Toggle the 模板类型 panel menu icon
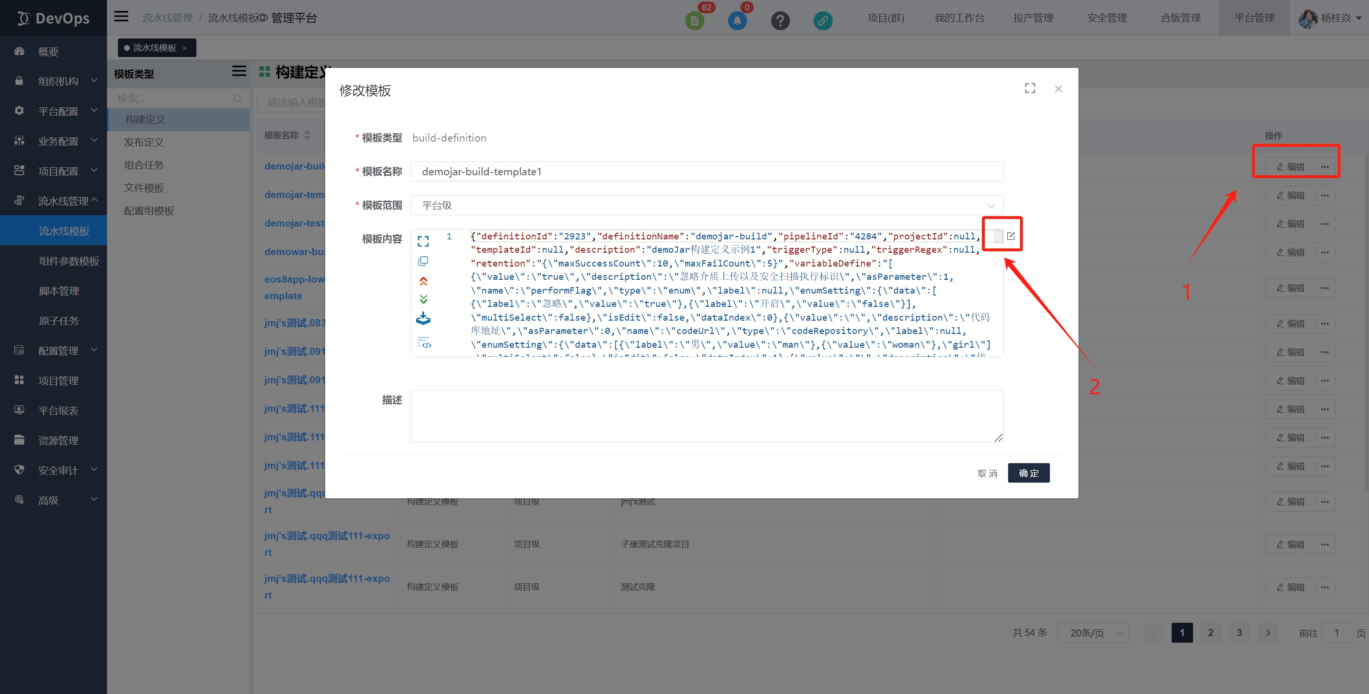The image size is (1369, 694). coord(239,71)
